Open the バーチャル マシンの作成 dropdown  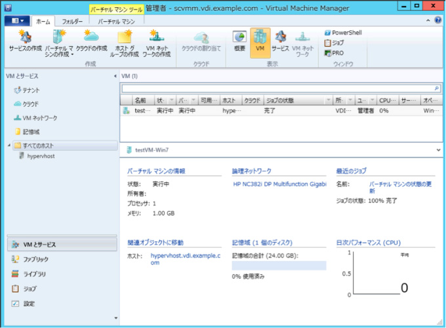pos(59,42)
